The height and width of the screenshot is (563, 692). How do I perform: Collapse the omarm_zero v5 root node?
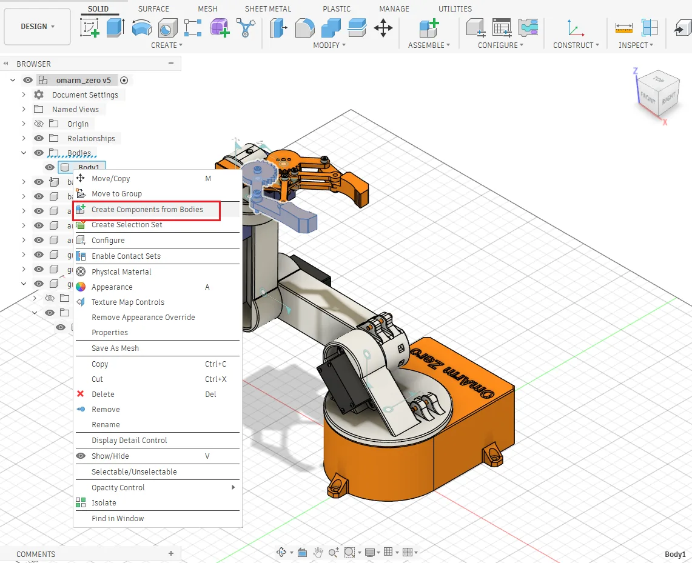tap(13, 80)
